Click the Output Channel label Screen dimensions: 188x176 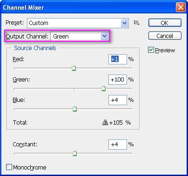(x=27, y=37)
